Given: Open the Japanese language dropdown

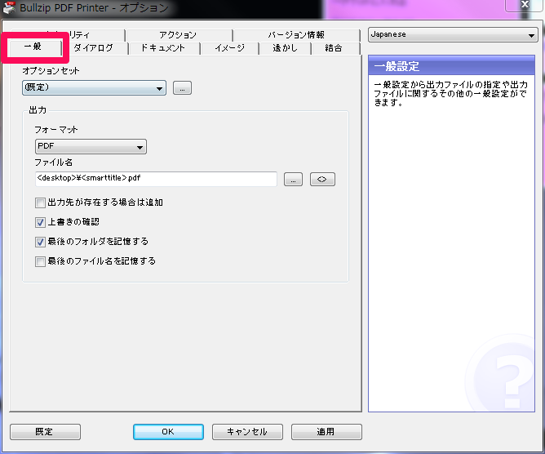Looking at the screenshot, I should (451, 35).
